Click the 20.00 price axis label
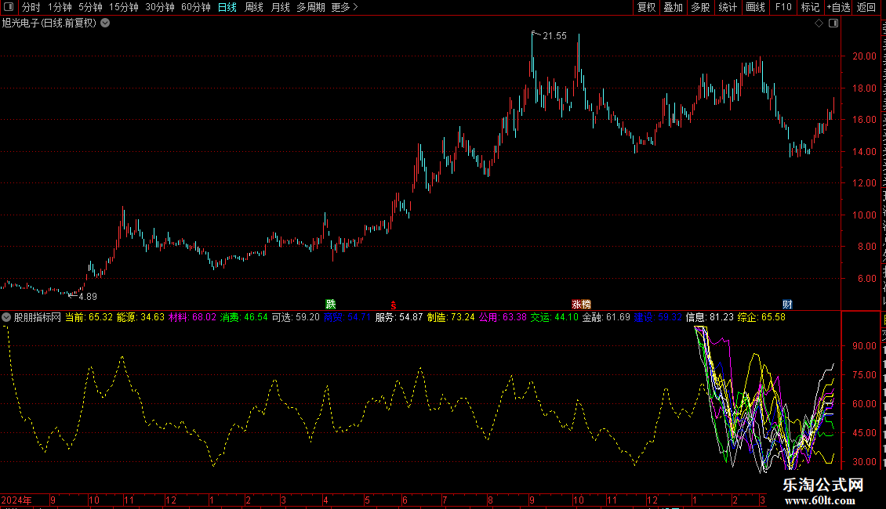The height and width of the screenshot is (509, 886). point(865,56)
